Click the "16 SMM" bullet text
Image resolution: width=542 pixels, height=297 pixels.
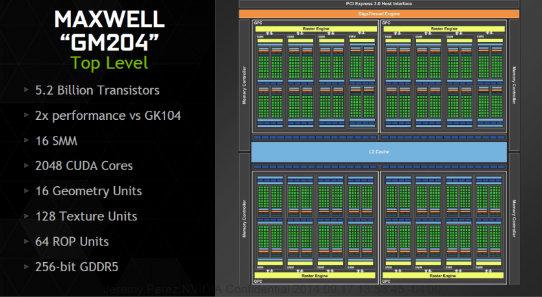56,140
